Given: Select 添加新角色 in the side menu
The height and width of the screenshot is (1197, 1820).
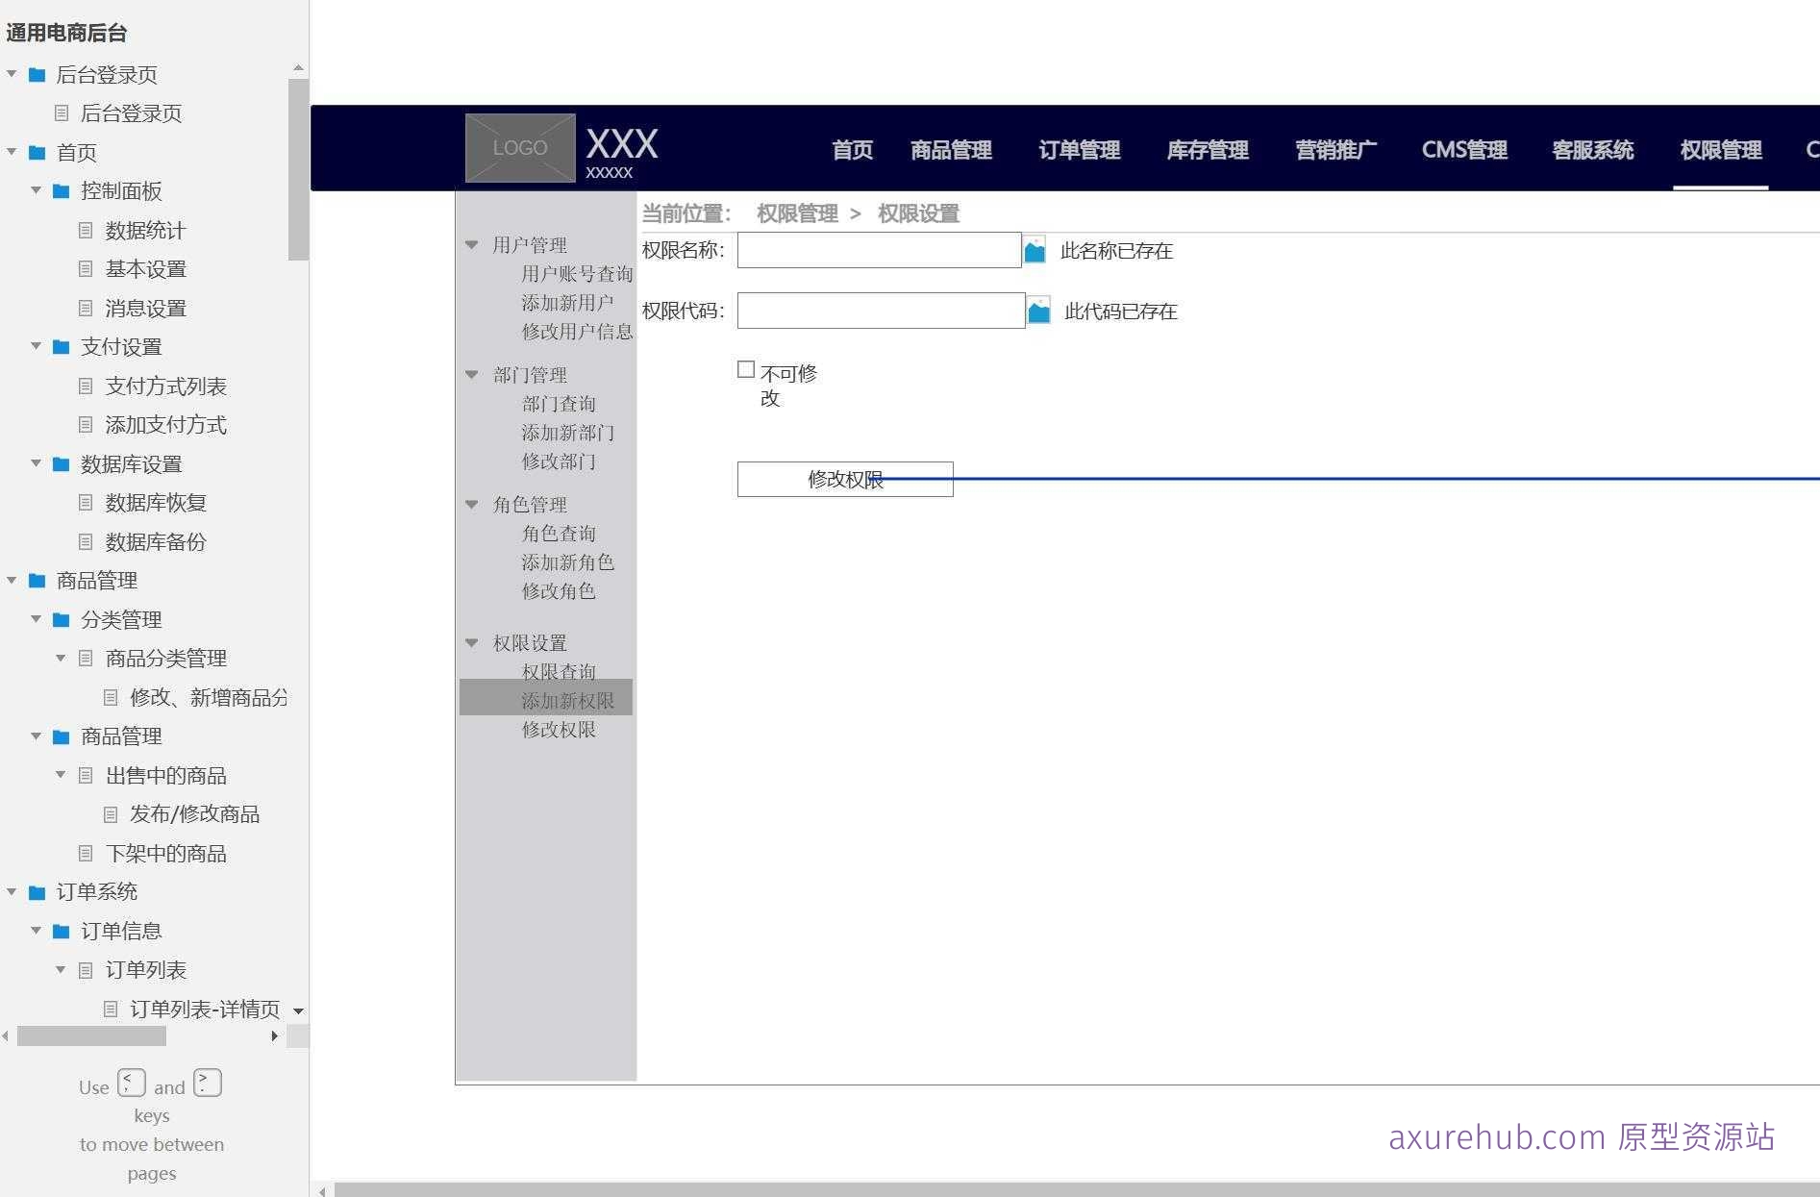Looking at the screenshot, I should coord(568,562).
